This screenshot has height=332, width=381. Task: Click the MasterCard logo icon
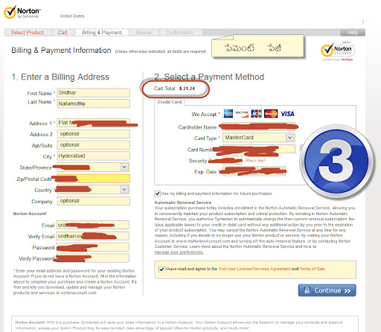point(271,114)
